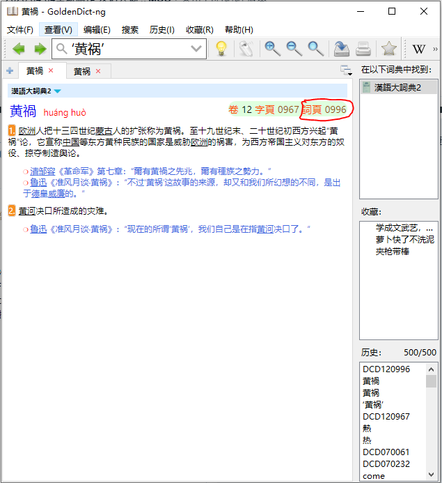
Task: Click the pronounce word speaker icon
Action: 246,49
